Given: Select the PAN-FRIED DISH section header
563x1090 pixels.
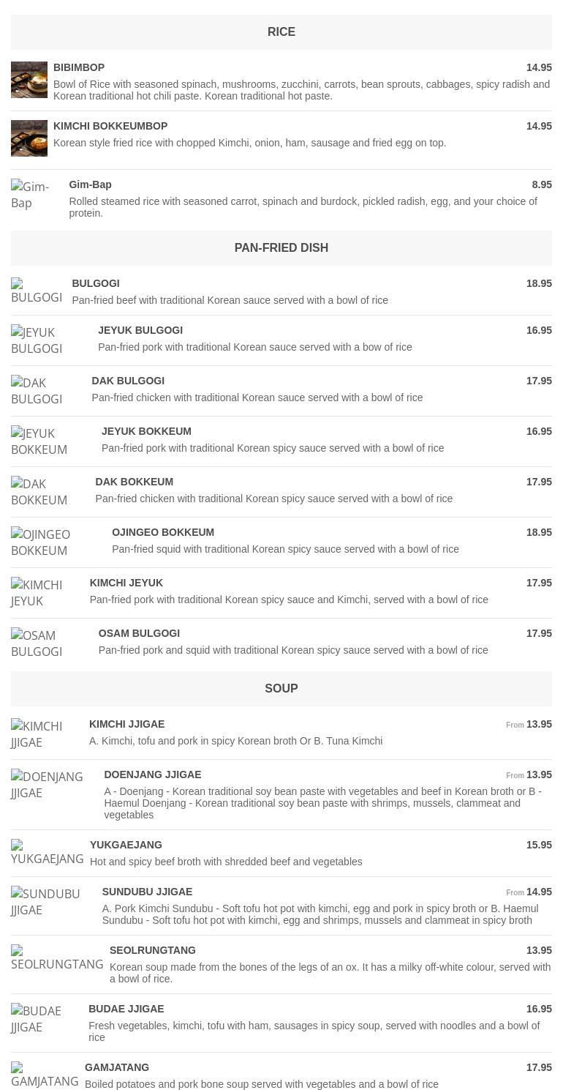Looking at the screenshot, I should [281, 248].
